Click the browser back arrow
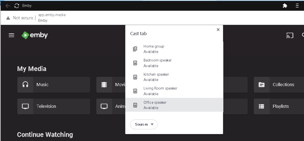 pyautogui.click(x=8, y=6)
